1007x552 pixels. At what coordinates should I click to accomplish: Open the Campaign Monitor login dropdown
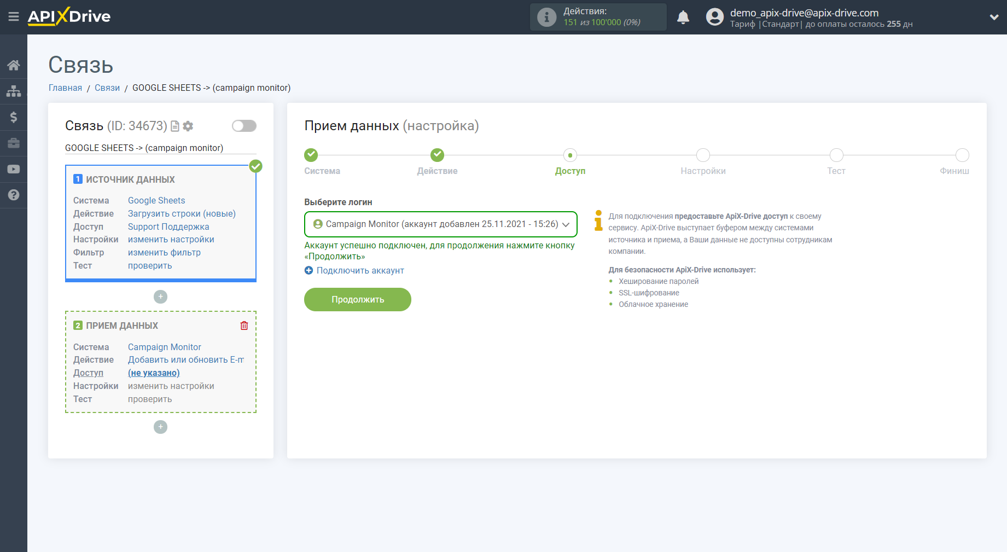(441, 224)
